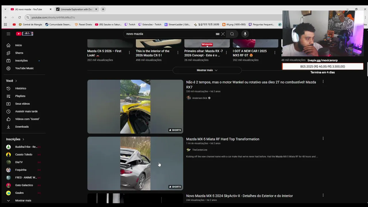Open Comunidade Steam bookmark

(x=58, y=24)
